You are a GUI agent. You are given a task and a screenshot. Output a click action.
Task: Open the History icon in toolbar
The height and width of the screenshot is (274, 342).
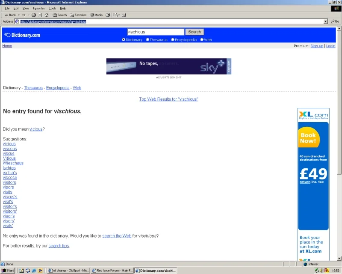pyautogui.click(x=108, y=15)
